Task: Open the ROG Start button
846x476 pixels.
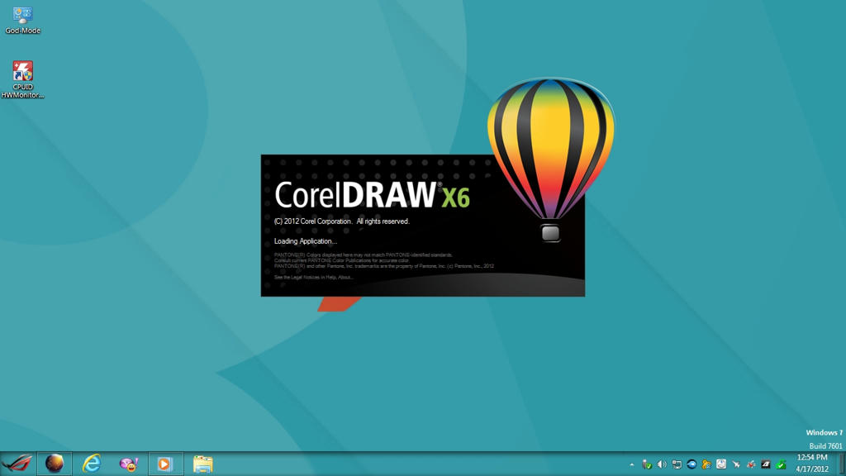Action: (17, 464)
